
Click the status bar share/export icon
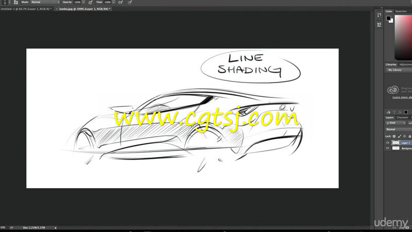pyautogui.click(x=11, y=227)
